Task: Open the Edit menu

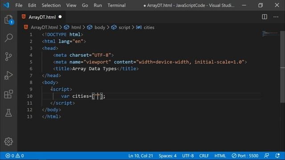Action: coord(32,5)
